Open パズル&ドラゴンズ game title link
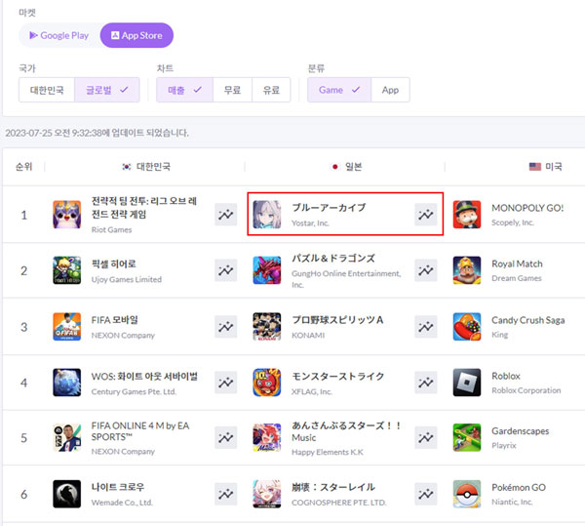The height and width of the screenshot is (526, 585). tap(333, 259)
